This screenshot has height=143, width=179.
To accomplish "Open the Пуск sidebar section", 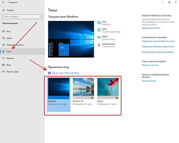I will (22, 65).
